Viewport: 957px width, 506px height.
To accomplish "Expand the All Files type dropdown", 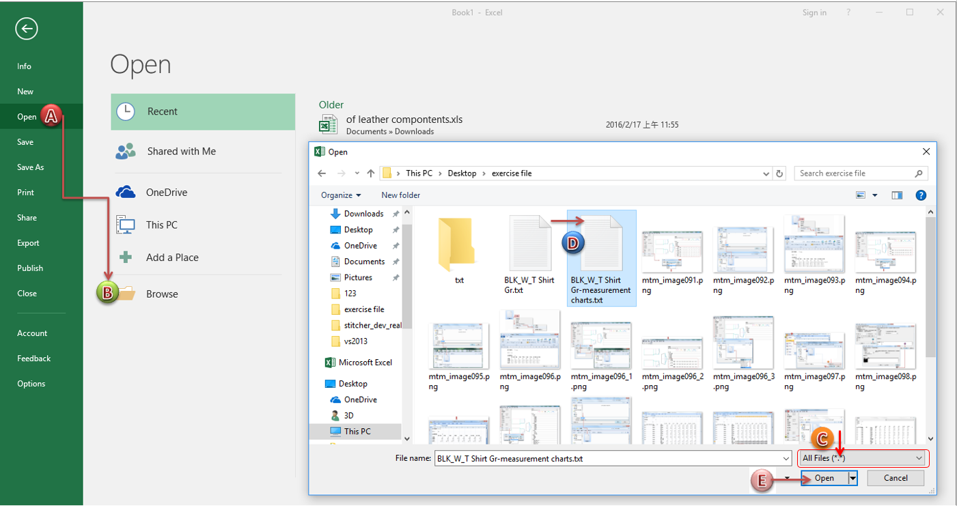I will (x=919, y=458).
